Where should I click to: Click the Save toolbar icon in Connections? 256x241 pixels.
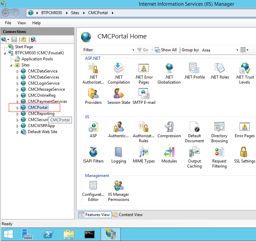tap(14, 39)
